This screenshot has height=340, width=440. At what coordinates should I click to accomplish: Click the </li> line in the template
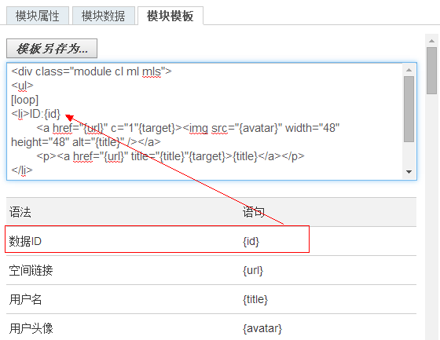22,170
